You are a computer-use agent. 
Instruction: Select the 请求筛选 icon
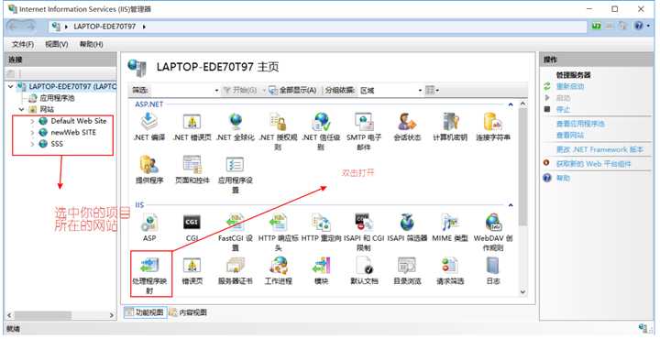[450, 266]
